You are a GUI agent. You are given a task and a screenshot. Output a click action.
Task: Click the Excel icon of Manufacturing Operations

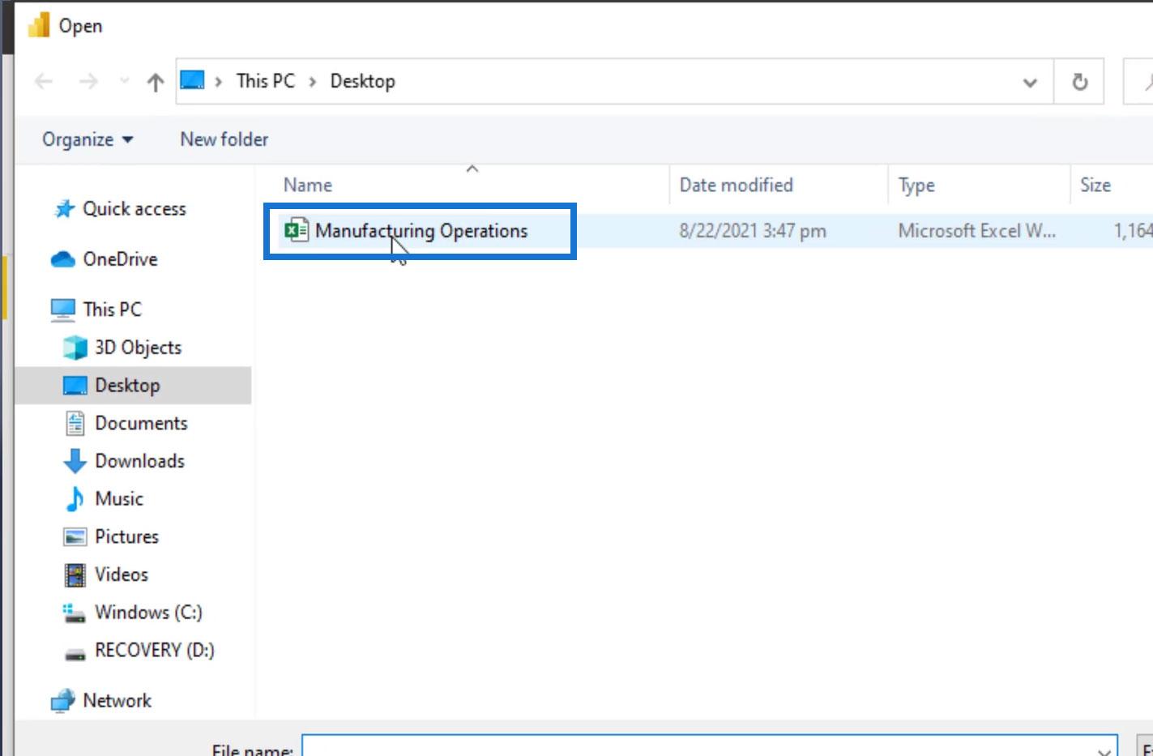coord(297,230)
